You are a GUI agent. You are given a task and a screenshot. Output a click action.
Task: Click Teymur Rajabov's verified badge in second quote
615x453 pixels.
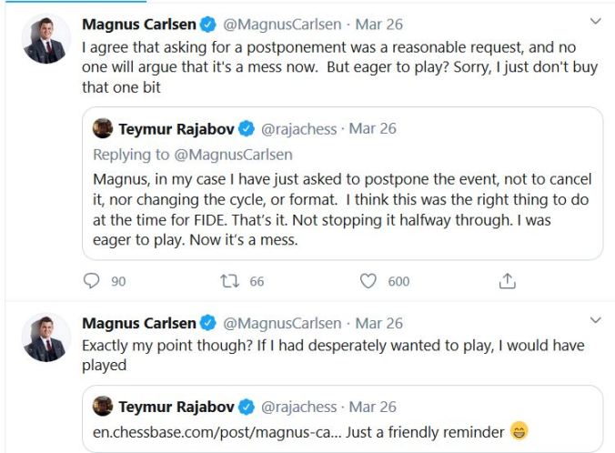pos(247,407)
